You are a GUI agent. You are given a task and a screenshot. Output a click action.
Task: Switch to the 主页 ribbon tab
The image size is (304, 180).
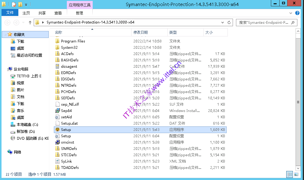[26, 13]
